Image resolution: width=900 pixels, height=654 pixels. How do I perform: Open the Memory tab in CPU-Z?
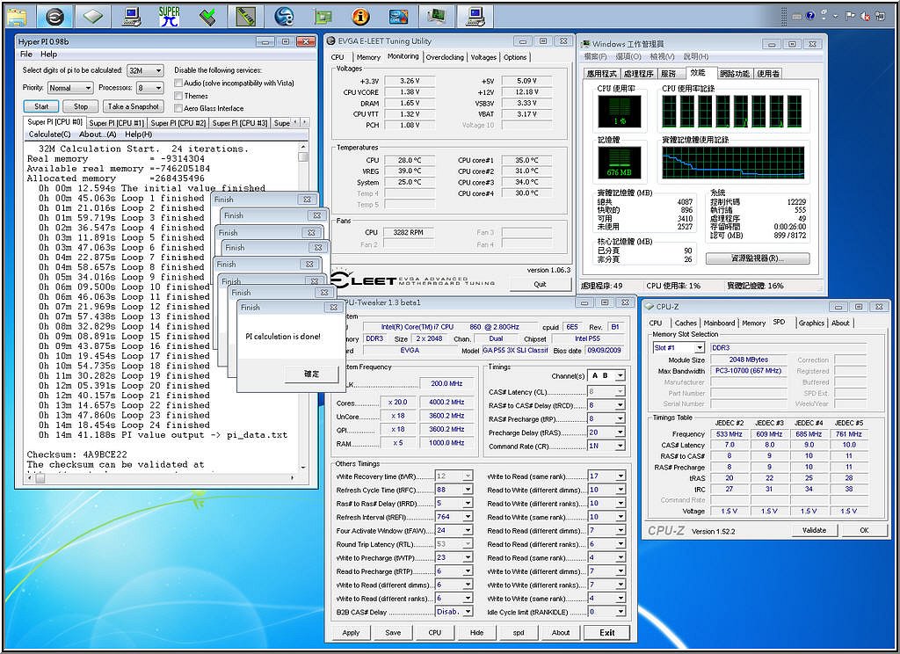753,323
